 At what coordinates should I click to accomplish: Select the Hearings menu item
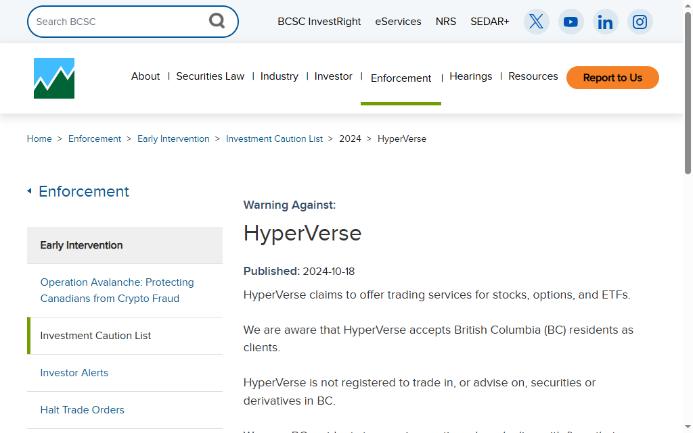(470, 76)
